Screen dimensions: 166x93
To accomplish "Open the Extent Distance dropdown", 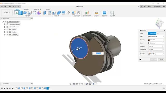I will [x=156, y=43].
